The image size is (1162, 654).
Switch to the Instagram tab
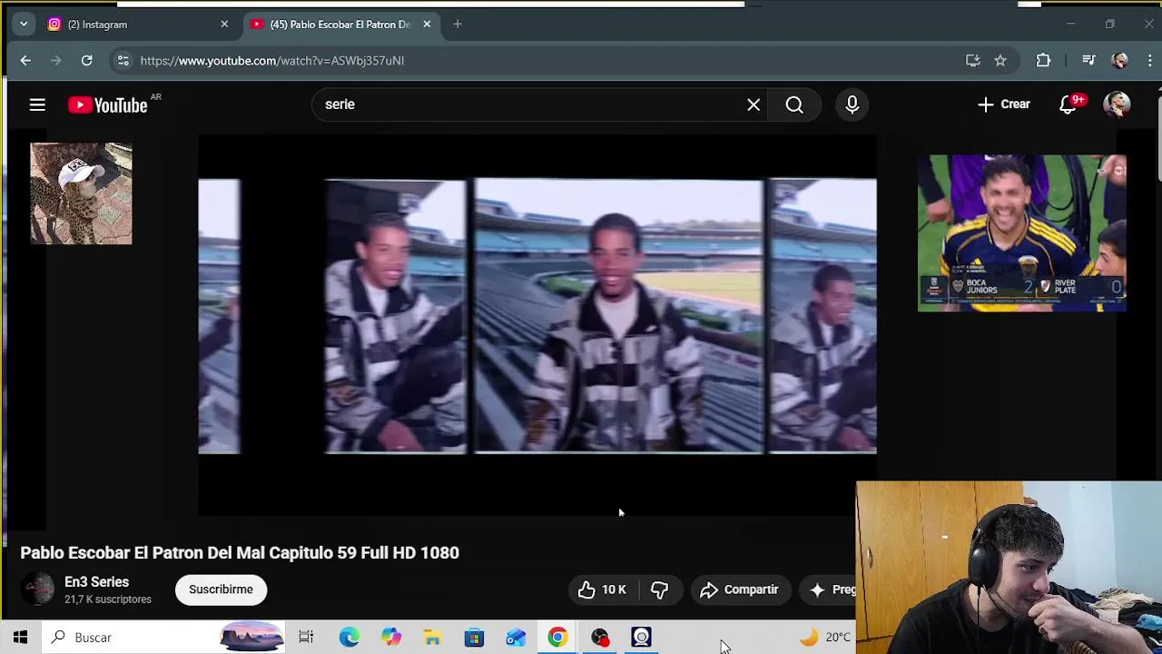click(136, 25)
